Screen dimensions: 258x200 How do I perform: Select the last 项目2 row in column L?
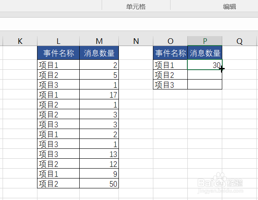click(x=59, y=183)
